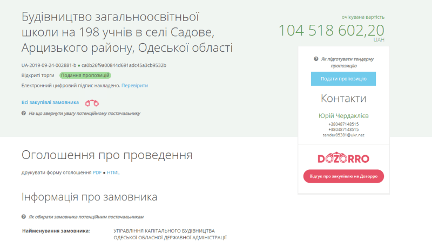Open the PDF announcement form
This screenshot has height=242, width=432.
pos(97,172)
